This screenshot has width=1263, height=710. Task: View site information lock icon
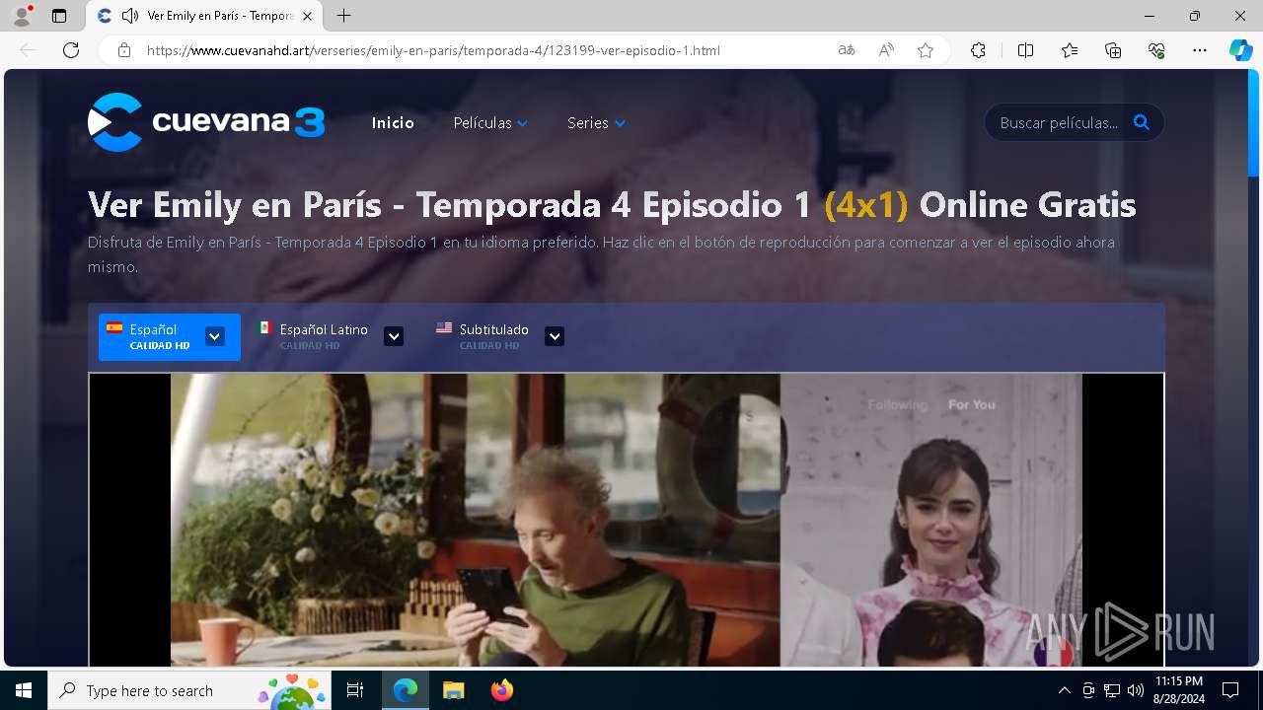point(124,50)
